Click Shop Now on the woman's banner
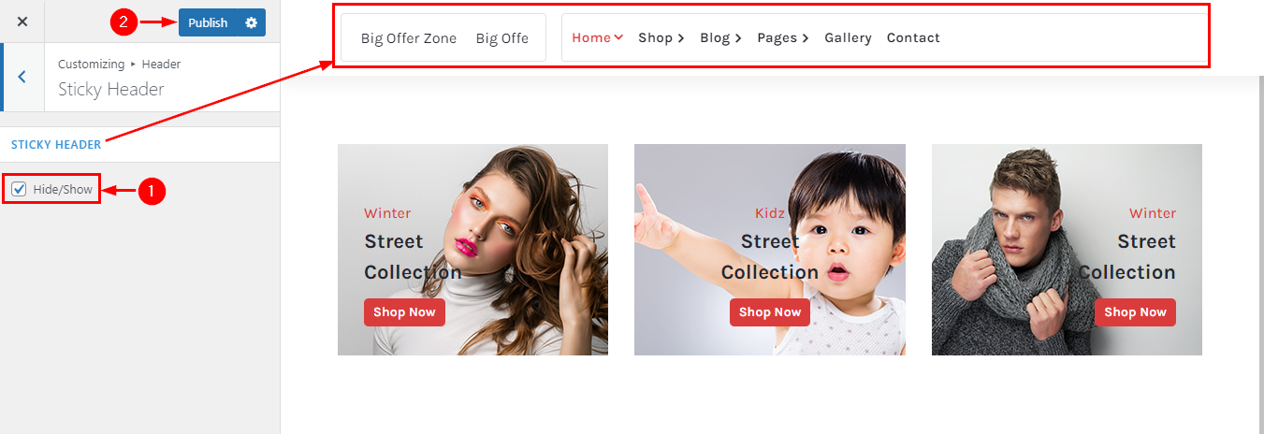1264x434 pixels. (x=404, y=312)
